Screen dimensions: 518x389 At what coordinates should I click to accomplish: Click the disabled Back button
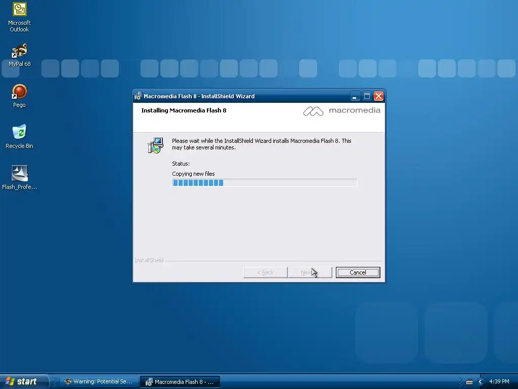tap(265, 273)
